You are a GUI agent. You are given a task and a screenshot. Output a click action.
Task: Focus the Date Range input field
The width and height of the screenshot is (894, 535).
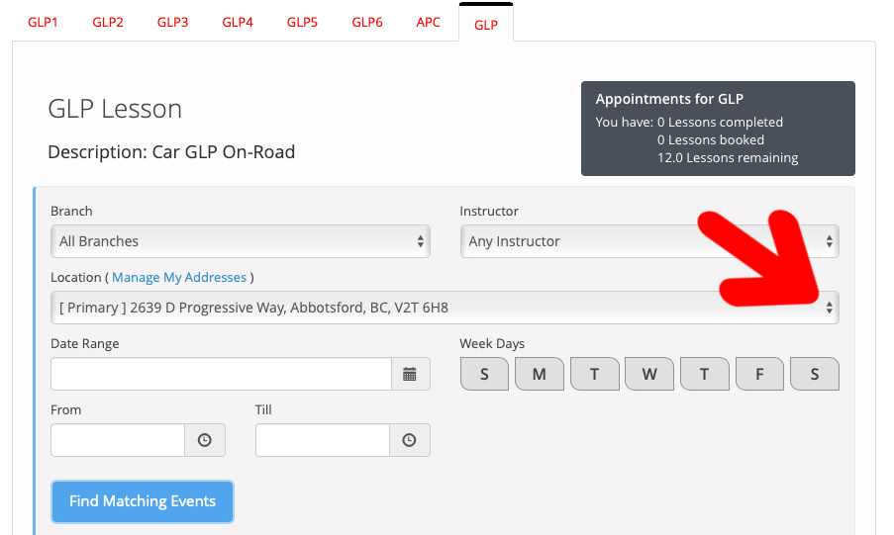(x=221, y=374)
